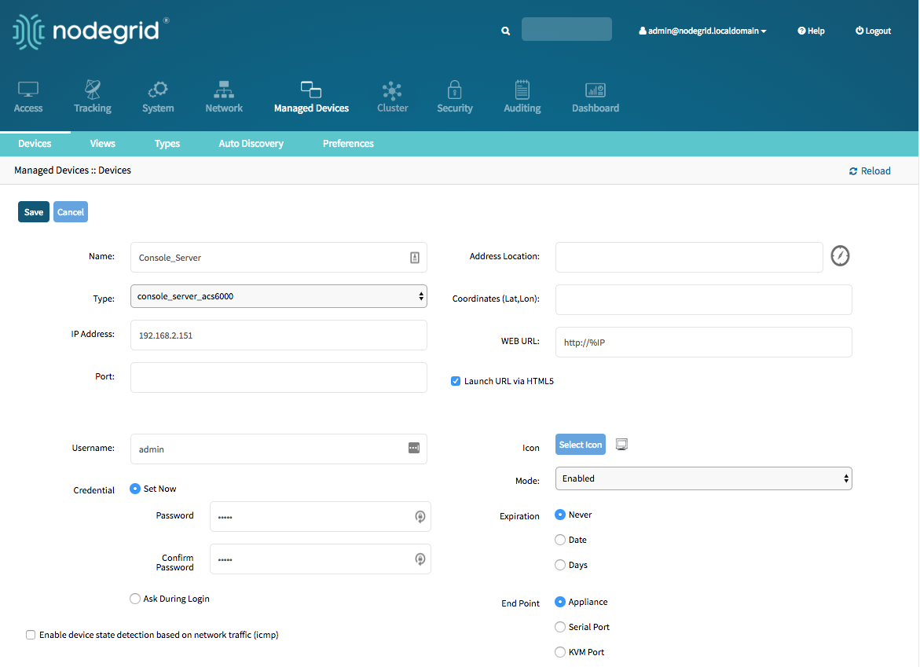
Task: Set Expiration to Date
Action: click(x=560, y=540)
